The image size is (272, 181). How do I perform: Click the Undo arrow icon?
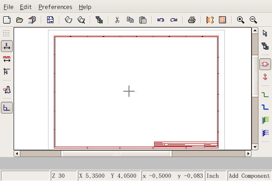160,20
